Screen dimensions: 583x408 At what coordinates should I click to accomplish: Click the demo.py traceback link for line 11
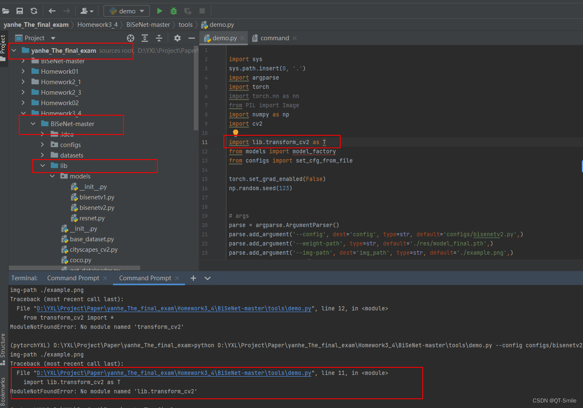tap(174, 373)
